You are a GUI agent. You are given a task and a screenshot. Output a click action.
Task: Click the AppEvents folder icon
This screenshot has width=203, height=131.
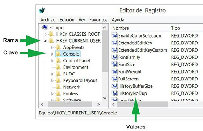[x=58, y=47]
